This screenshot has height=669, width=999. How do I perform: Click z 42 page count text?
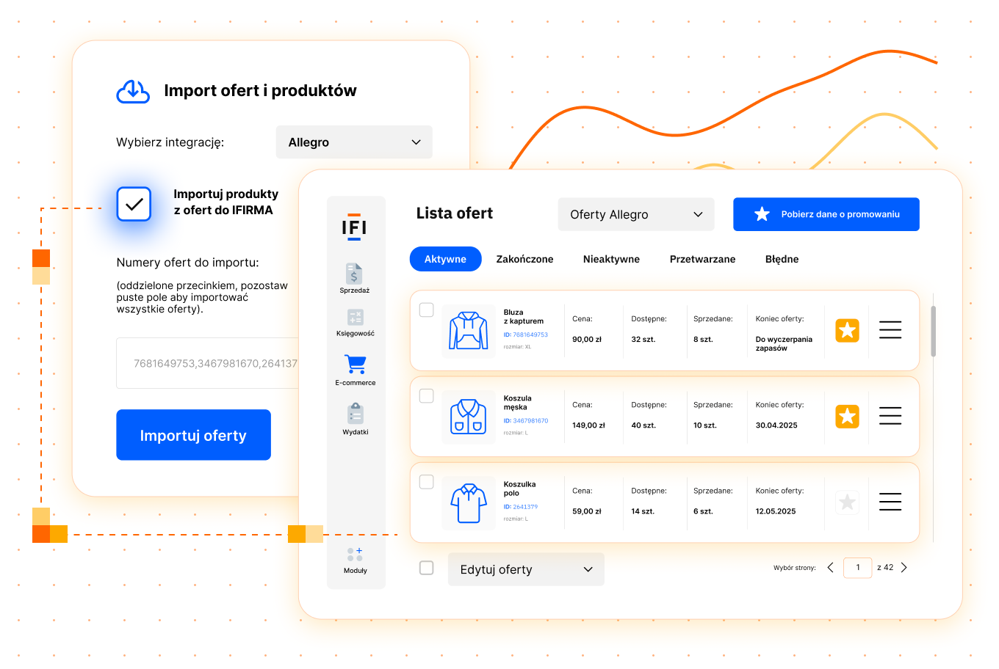click(885, 568)
